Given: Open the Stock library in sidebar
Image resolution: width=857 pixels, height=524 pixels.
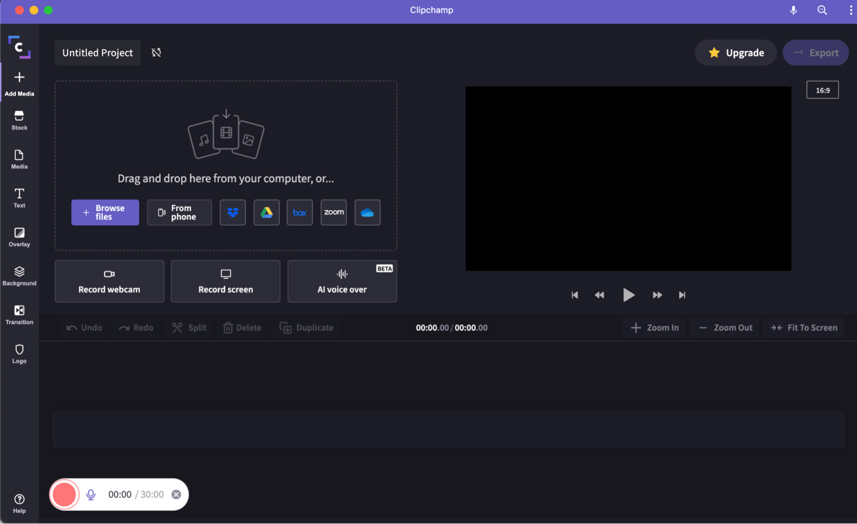Looking at the screenshot, I should coord(19,120).
